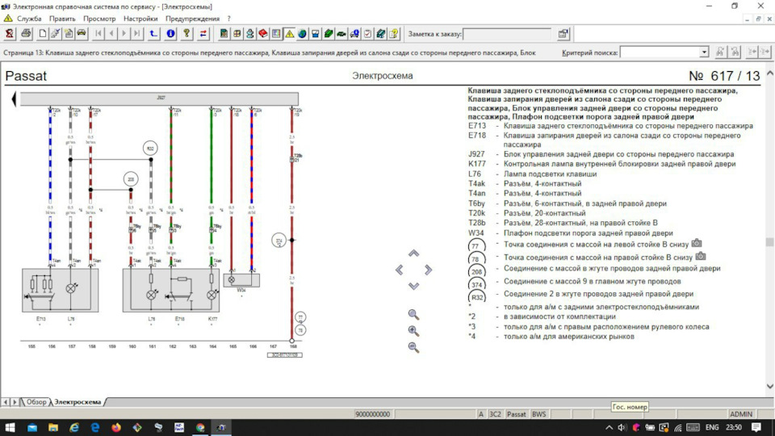Pan diagram up with the up arrow

413,254
